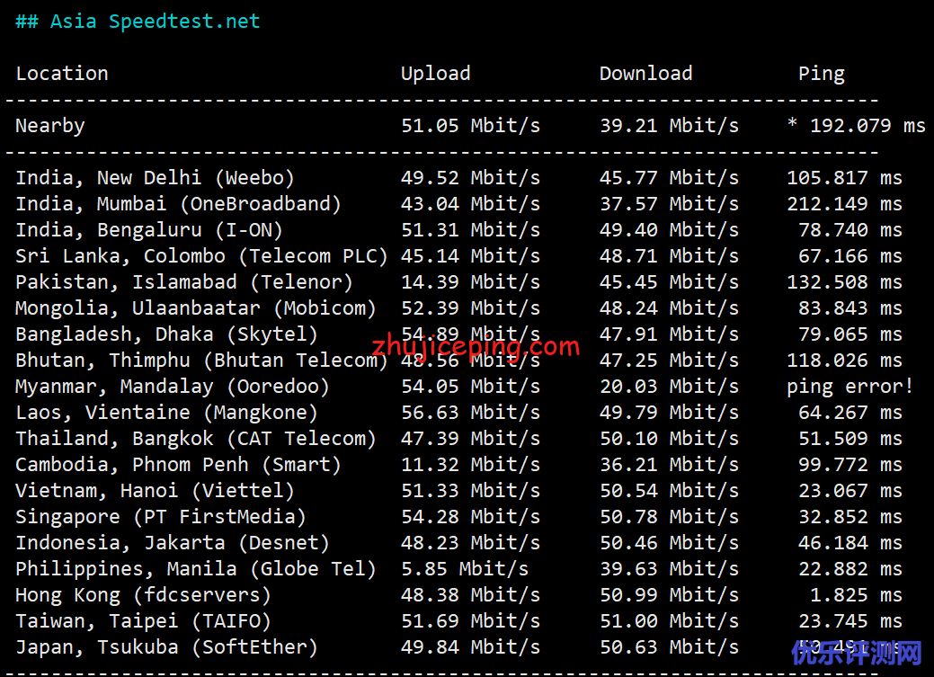Select the 'Nearby' row label
Image resolution: width=934 pixels, height=677 pixels.
tap(50, 126)
